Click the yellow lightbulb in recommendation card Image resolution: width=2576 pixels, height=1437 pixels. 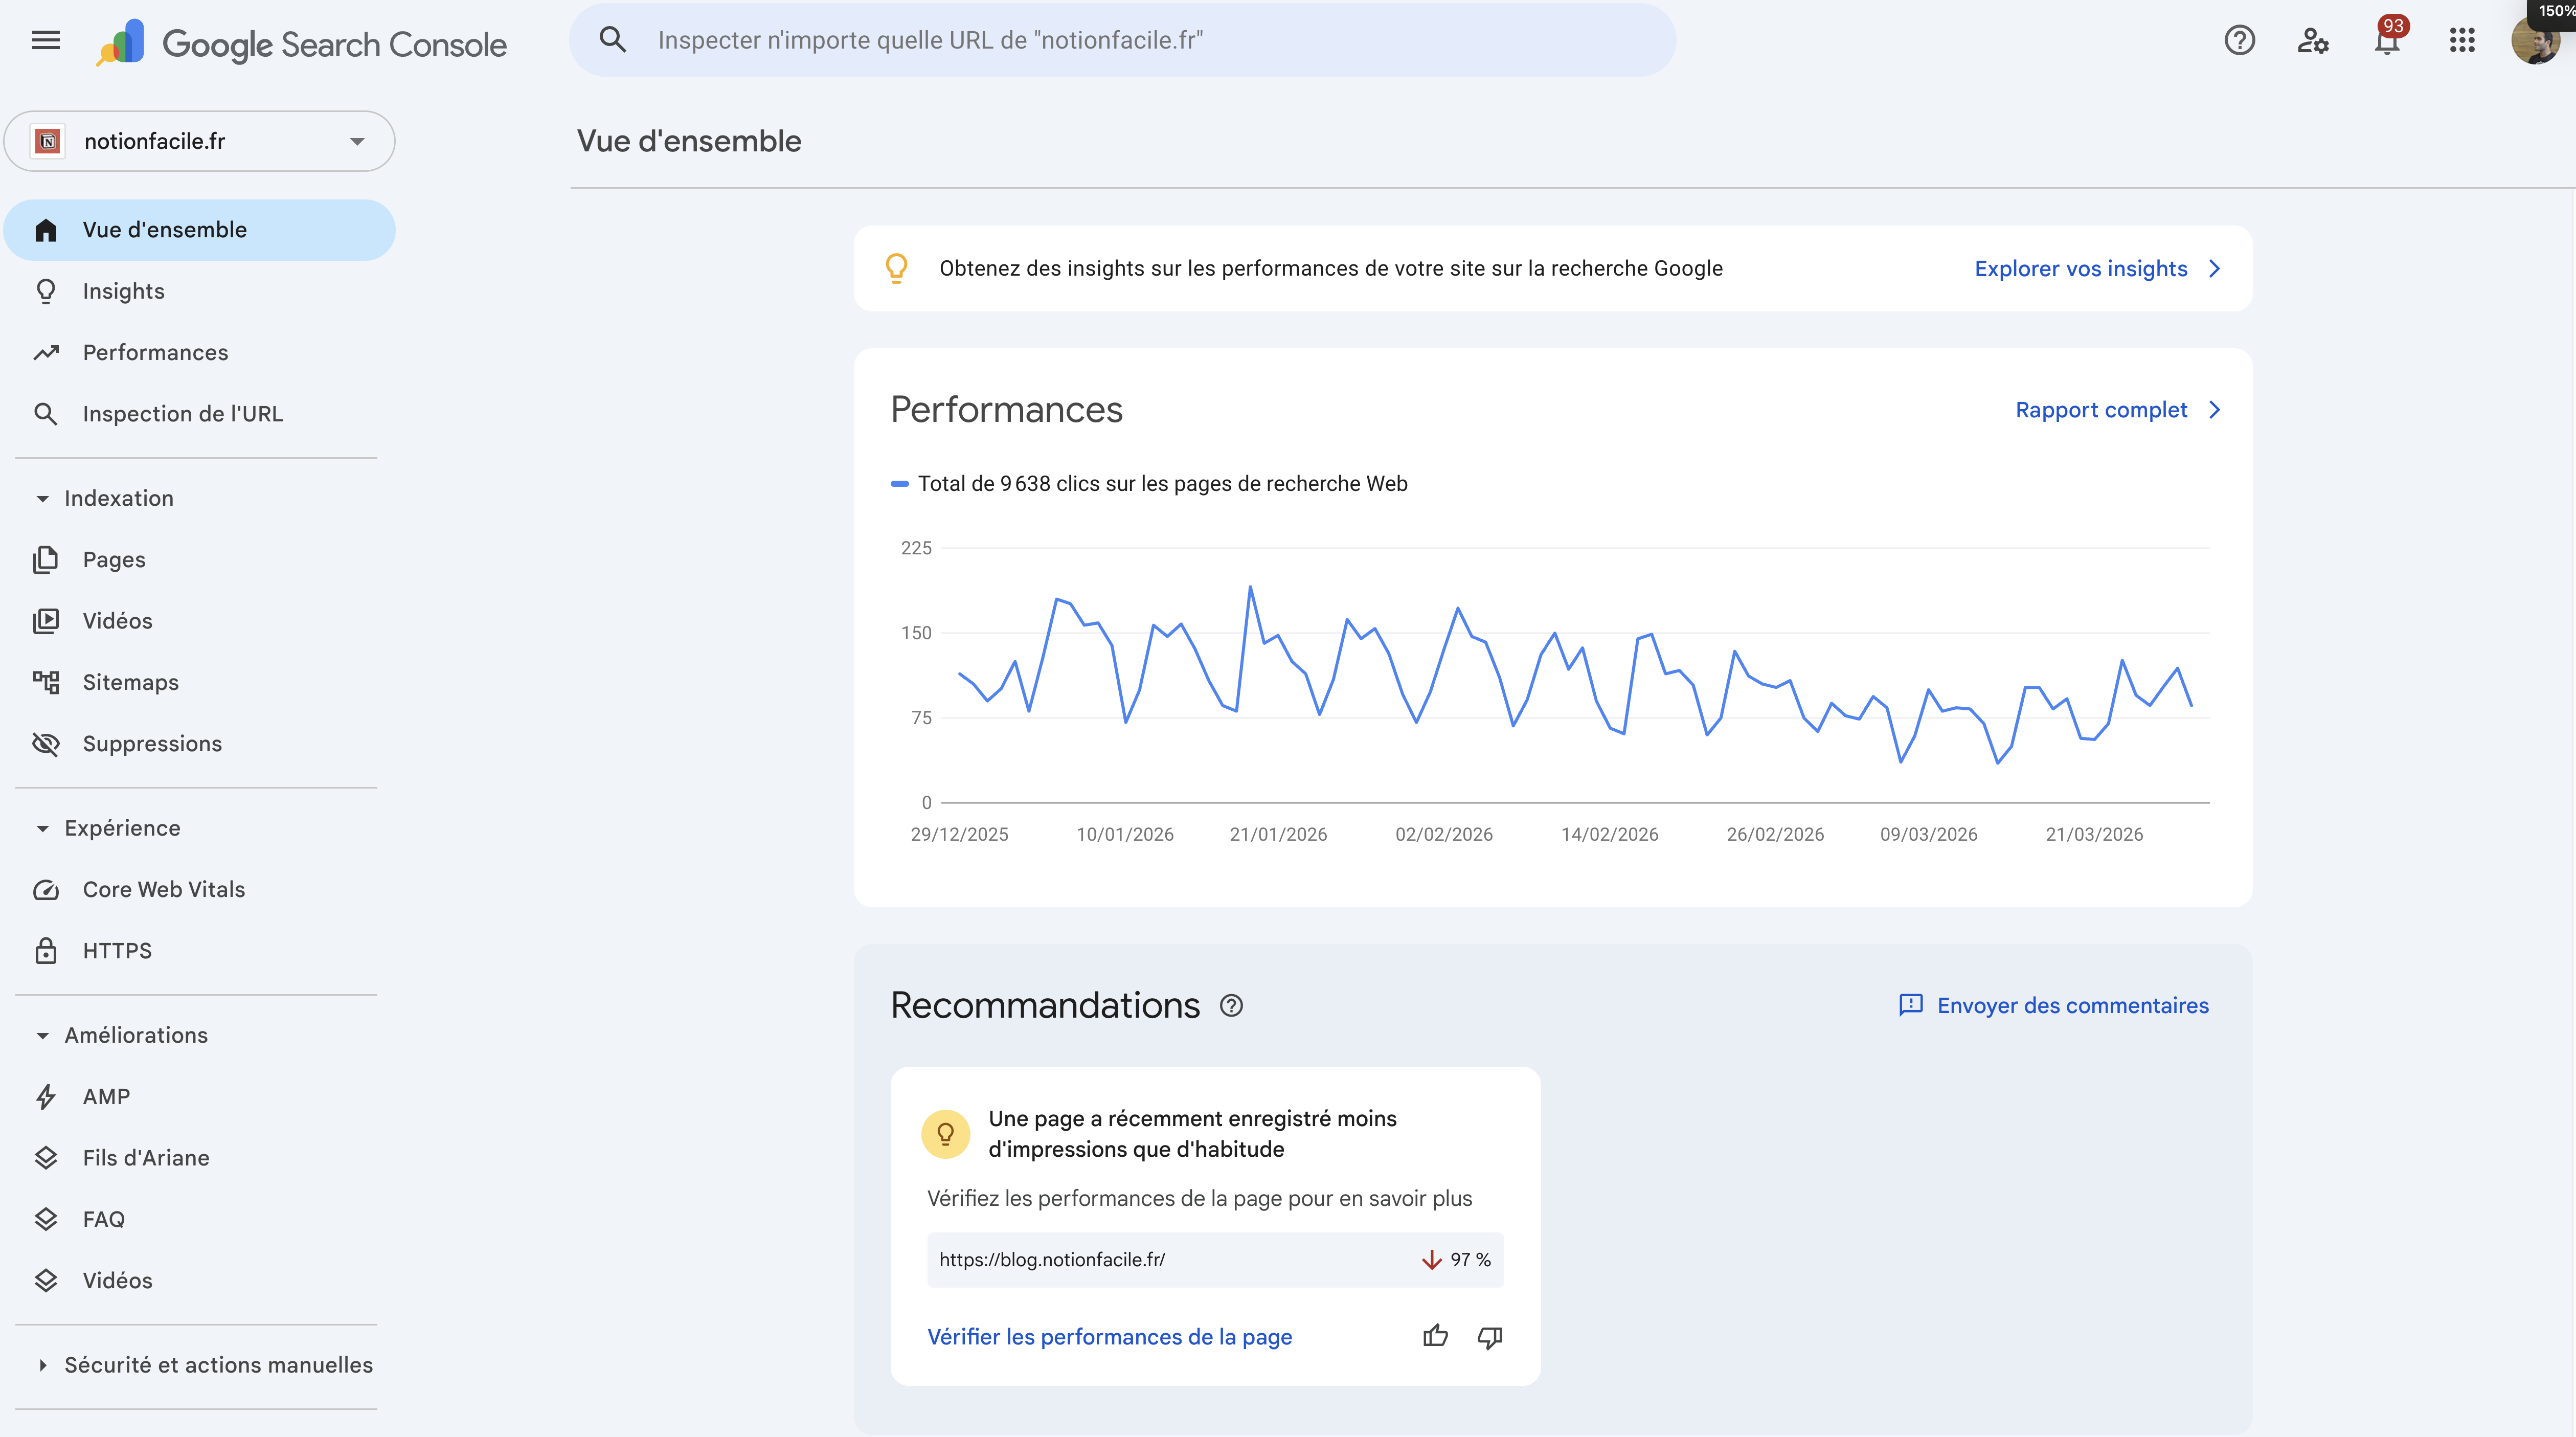coord(945,1133)
